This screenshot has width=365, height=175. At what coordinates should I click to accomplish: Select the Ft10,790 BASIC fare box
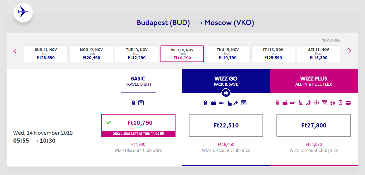coord(138,123)
